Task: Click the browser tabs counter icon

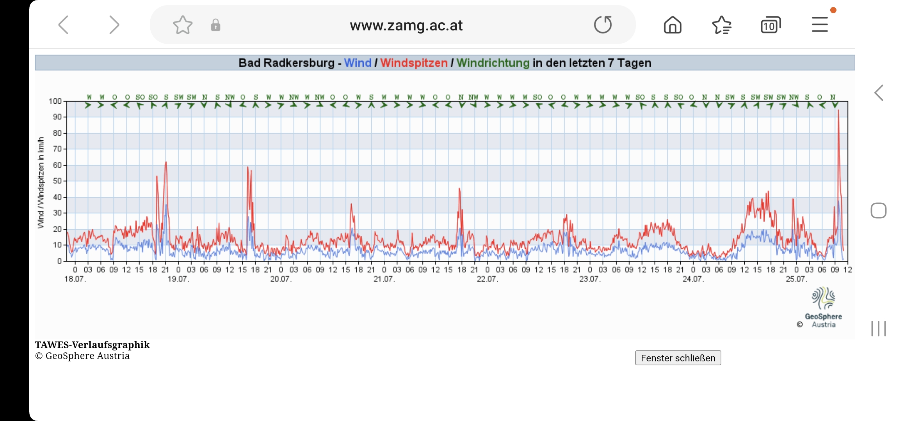Action: click(770, 25)
